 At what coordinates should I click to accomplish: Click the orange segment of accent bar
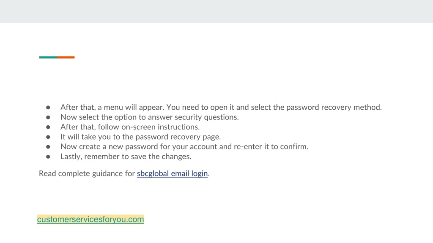(x=66, y=57)
